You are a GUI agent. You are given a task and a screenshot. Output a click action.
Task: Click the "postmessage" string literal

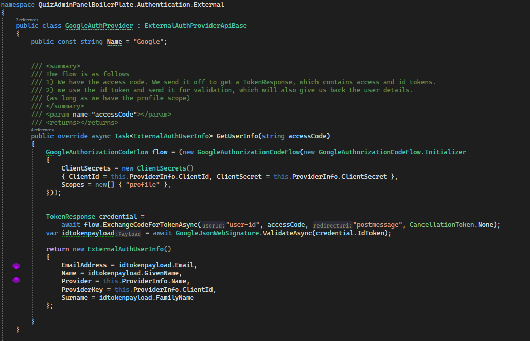coord(378,225)
